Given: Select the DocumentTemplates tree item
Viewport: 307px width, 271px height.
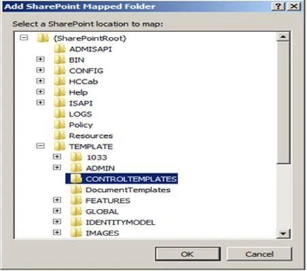Looking at the screenshot, I should (x=128, y=190).
